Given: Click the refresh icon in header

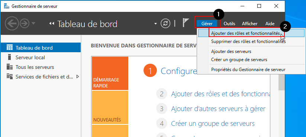Looking at the screenshot, I should coord(165,24).
